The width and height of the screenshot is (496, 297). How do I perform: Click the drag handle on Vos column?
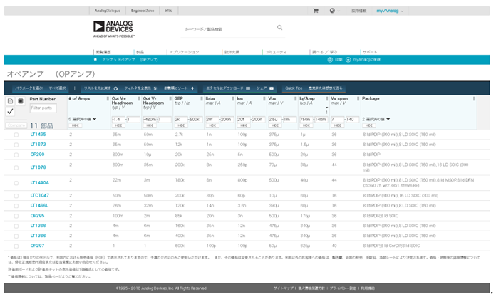[296, 99]
